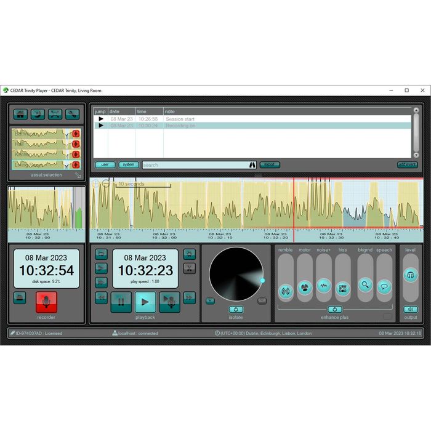Image resolution: width=431 pixels, height=431 pixels.
Task: Toggle the output speaker button
Action: [x=410, y=309]
